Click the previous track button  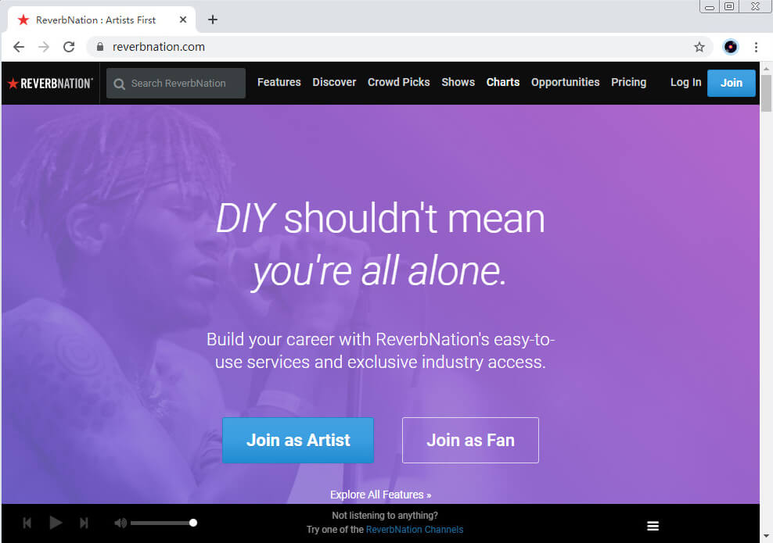coord(27,523)
